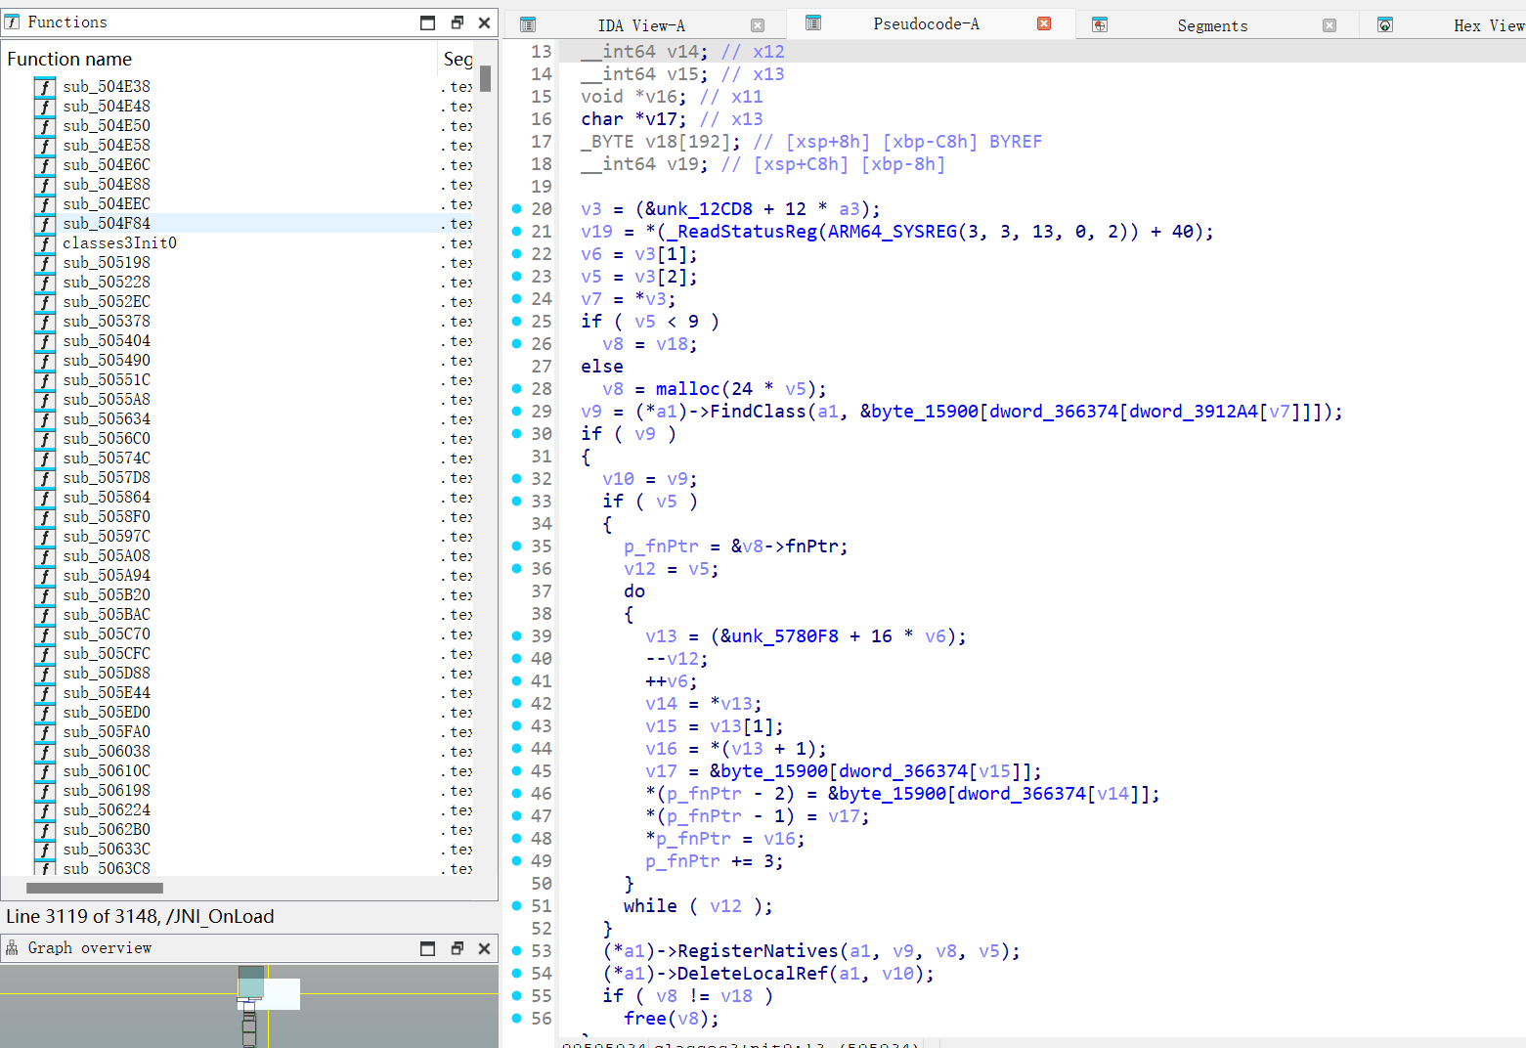Open the Segments tab

[x=1212, y=25]
